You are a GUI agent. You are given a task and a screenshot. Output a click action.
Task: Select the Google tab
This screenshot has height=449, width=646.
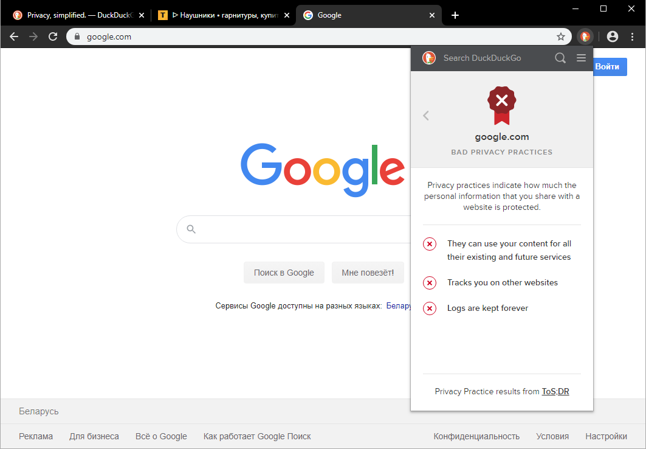[368, 15]
